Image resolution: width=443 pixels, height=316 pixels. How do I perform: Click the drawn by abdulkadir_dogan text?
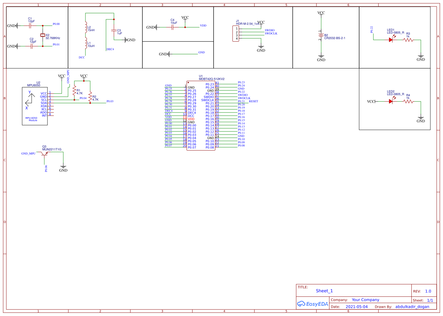tap(412, 307)
